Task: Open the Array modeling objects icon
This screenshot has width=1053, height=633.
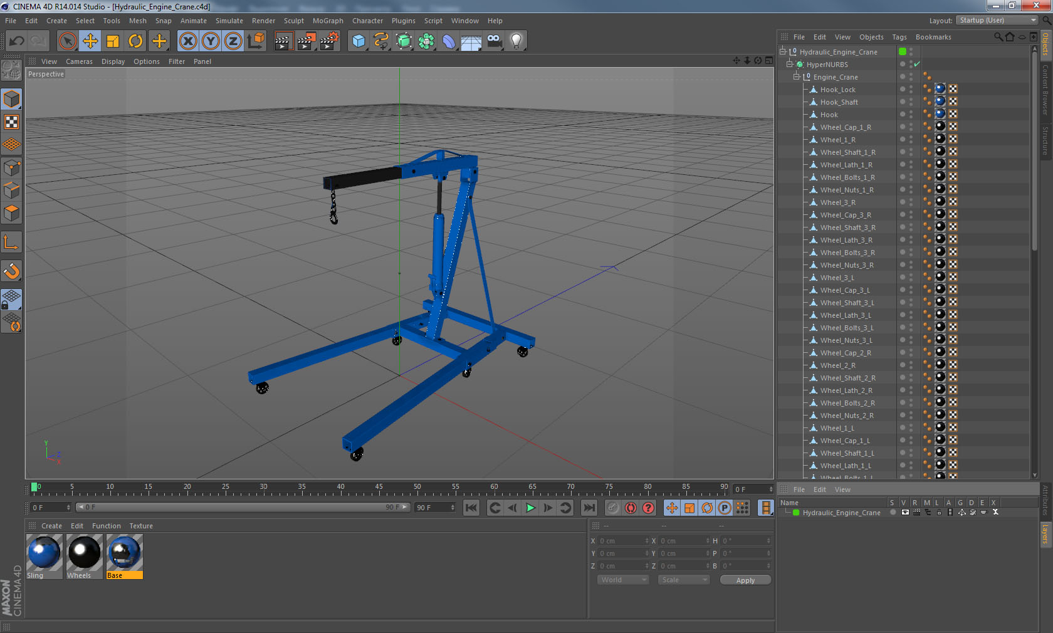Action: pyautogui.click(x=426, y=41)
